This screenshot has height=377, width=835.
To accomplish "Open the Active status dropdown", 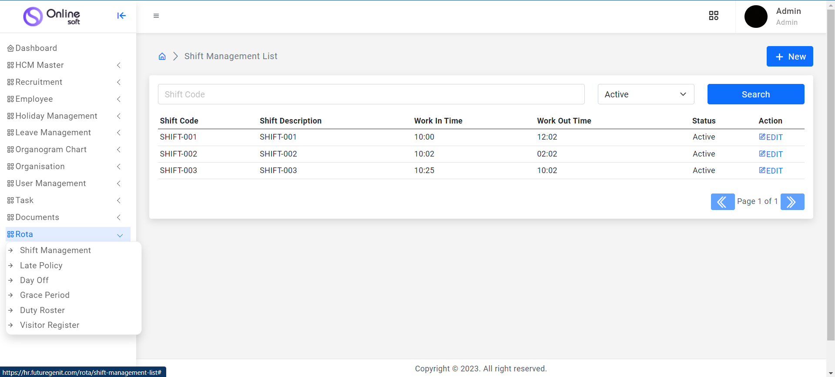I will click(646, 94).
